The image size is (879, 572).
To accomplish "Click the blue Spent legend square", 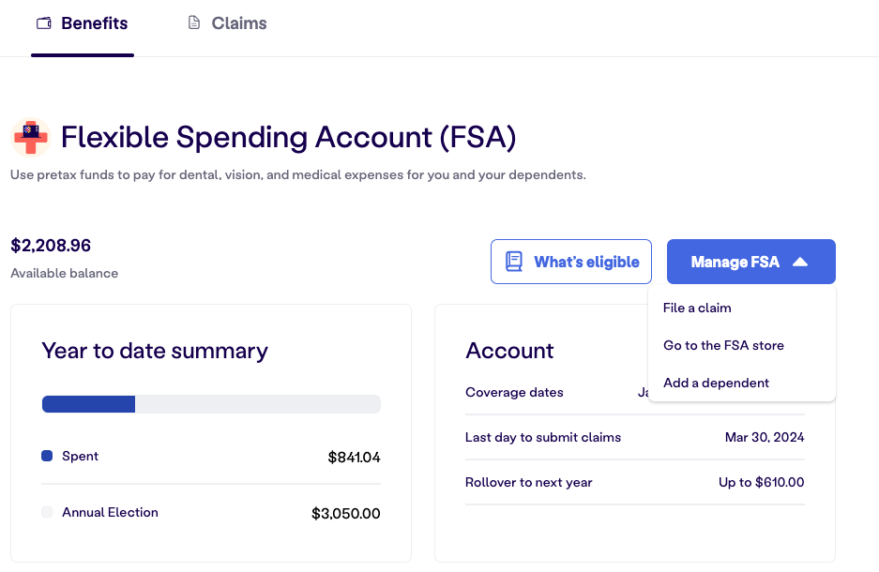I will click(x=47, y=457).
